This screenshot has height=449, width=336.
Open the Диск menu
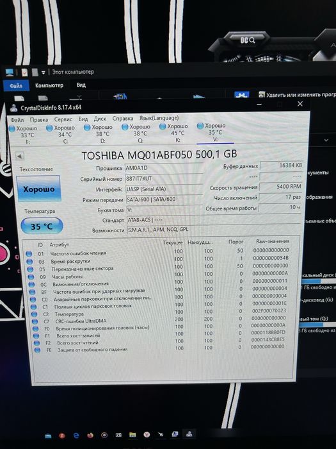100,119
